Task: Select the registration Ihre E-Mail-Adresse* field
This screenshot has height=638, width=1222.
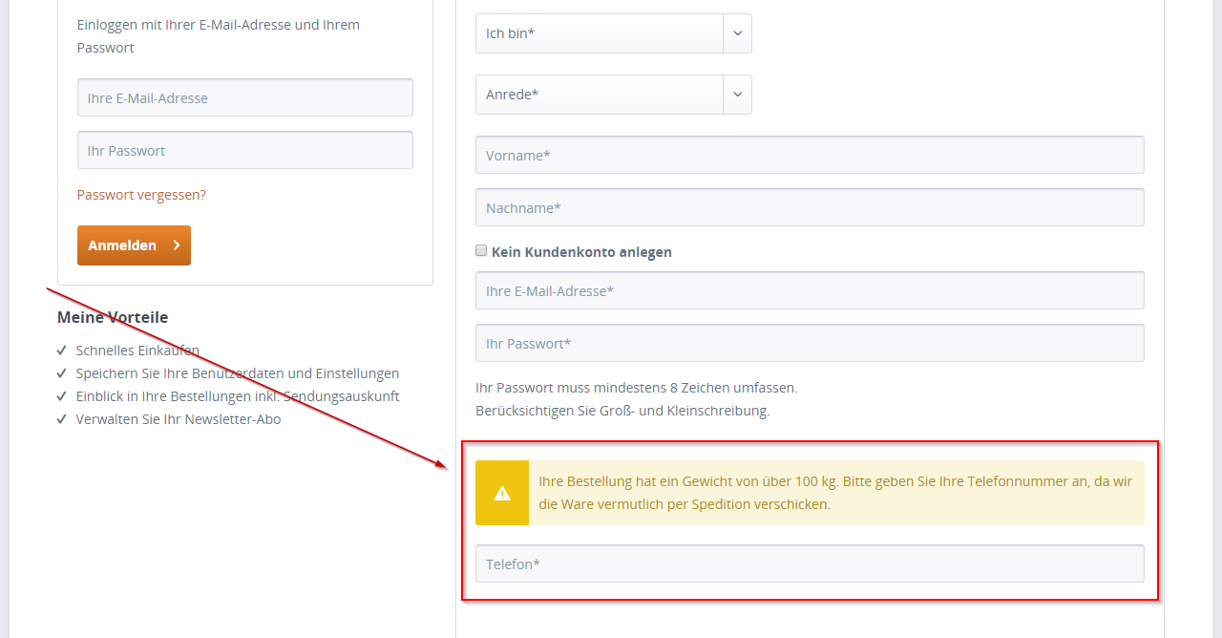Action: (810, 290)
